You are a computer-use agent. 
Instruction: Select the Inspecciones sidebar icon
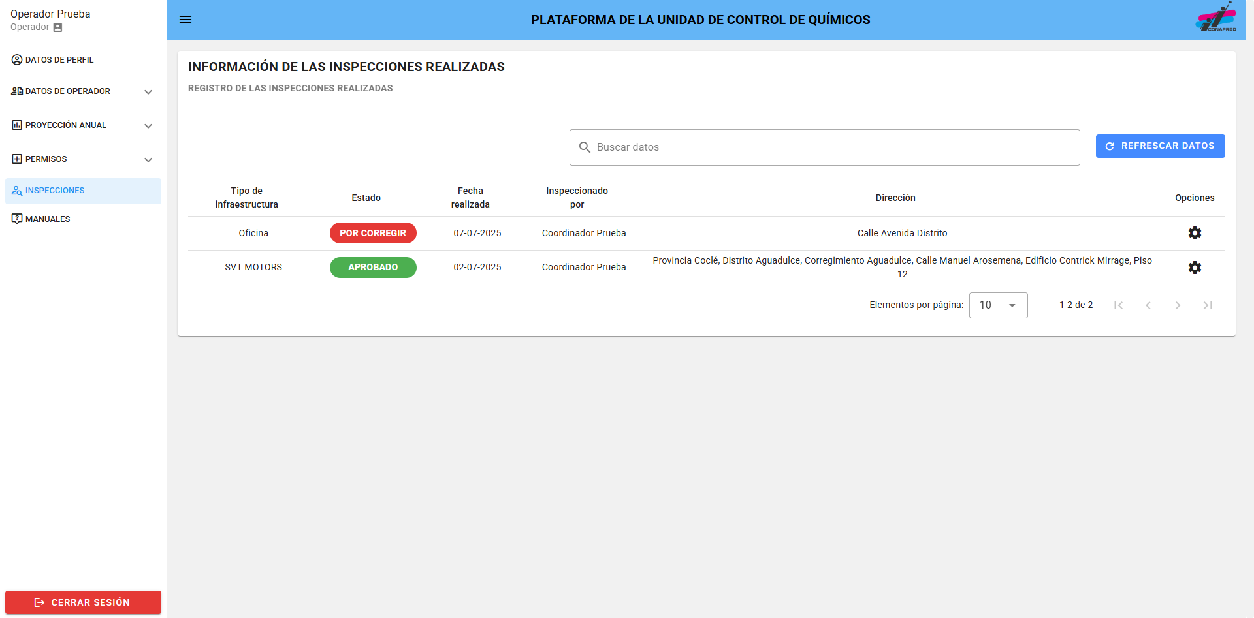(x=16, y=191)
